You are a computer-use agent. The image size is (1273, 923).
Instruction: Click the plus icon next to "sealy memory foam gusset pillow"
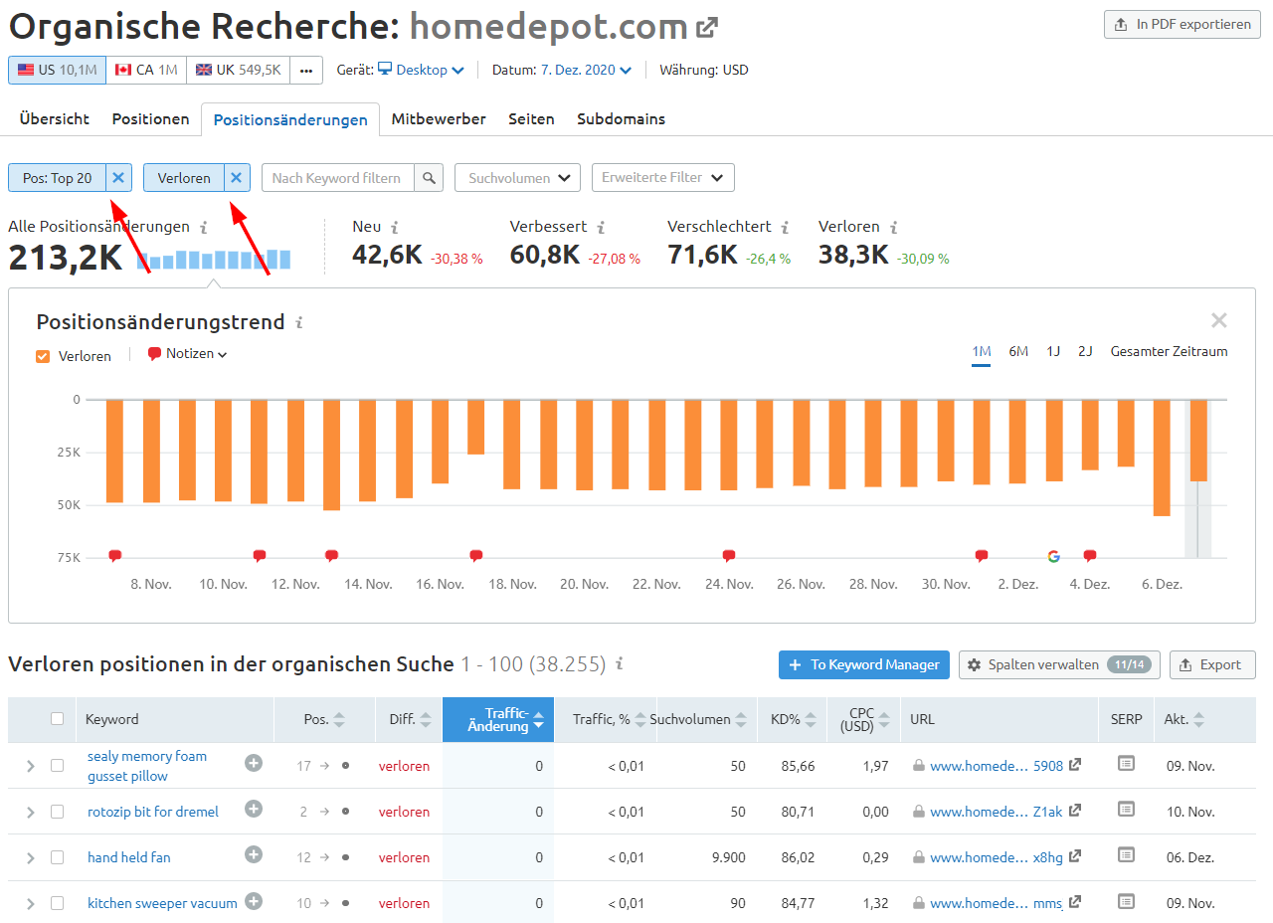coord(254,763)
